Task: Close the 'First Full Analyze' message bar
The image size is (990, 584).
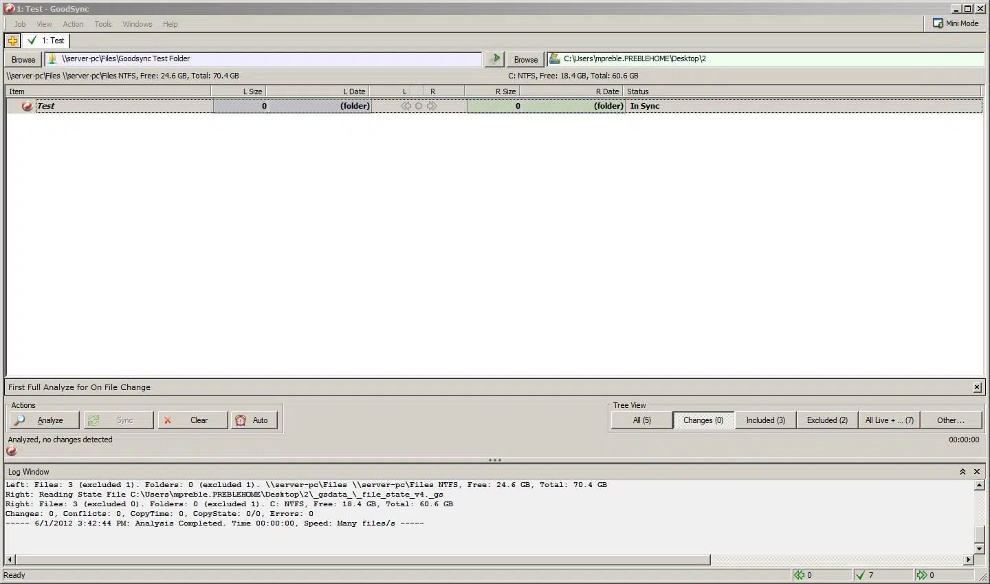Action: click(x=977, y=387)
